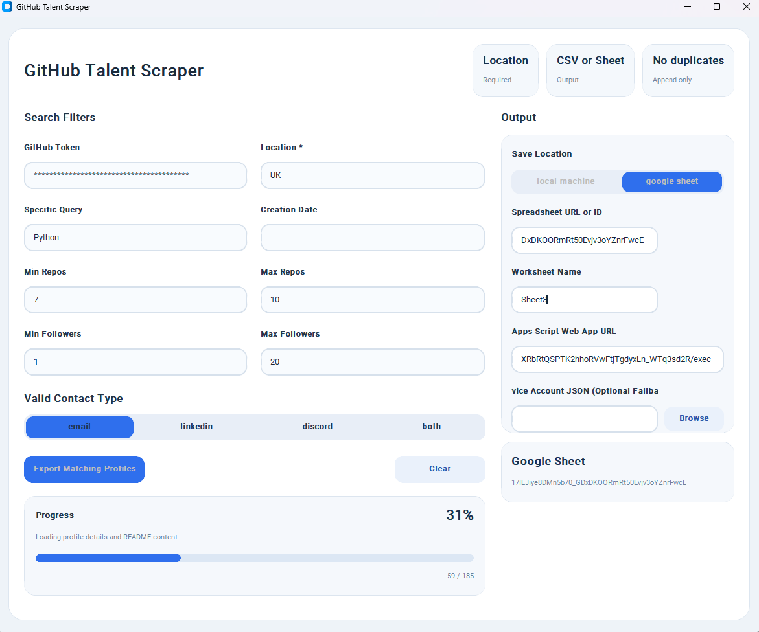759x632 pixels.
Task: Click the Clear button
Action: pyautogui.click(x=439, y=469)
